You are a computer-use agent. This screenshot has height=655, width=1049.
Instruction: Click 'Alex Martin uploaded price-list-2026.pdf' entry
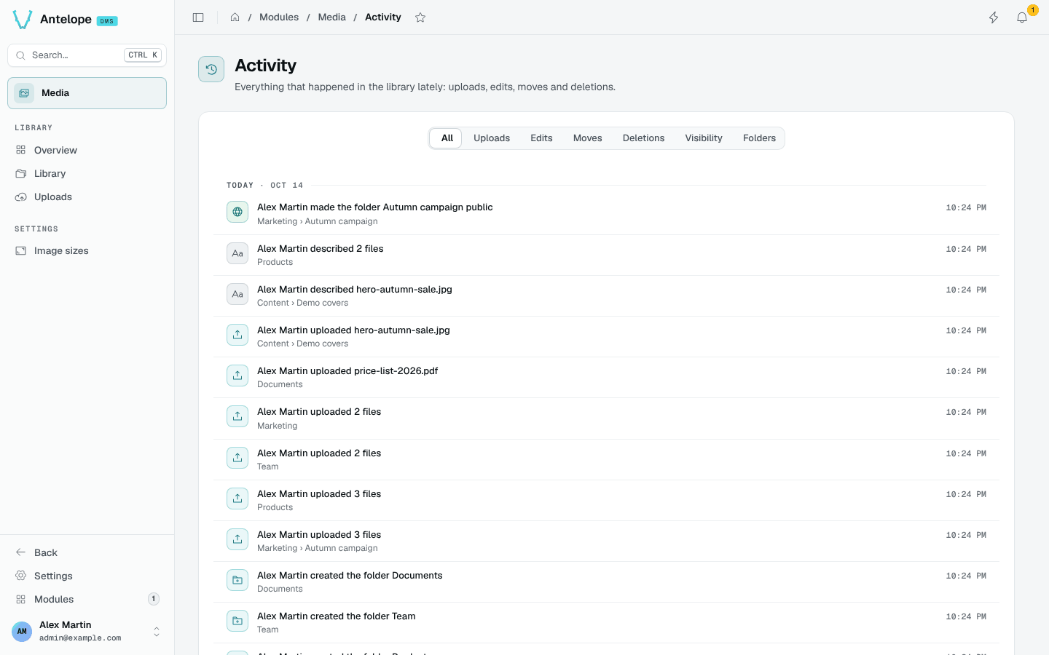[347, 371]
